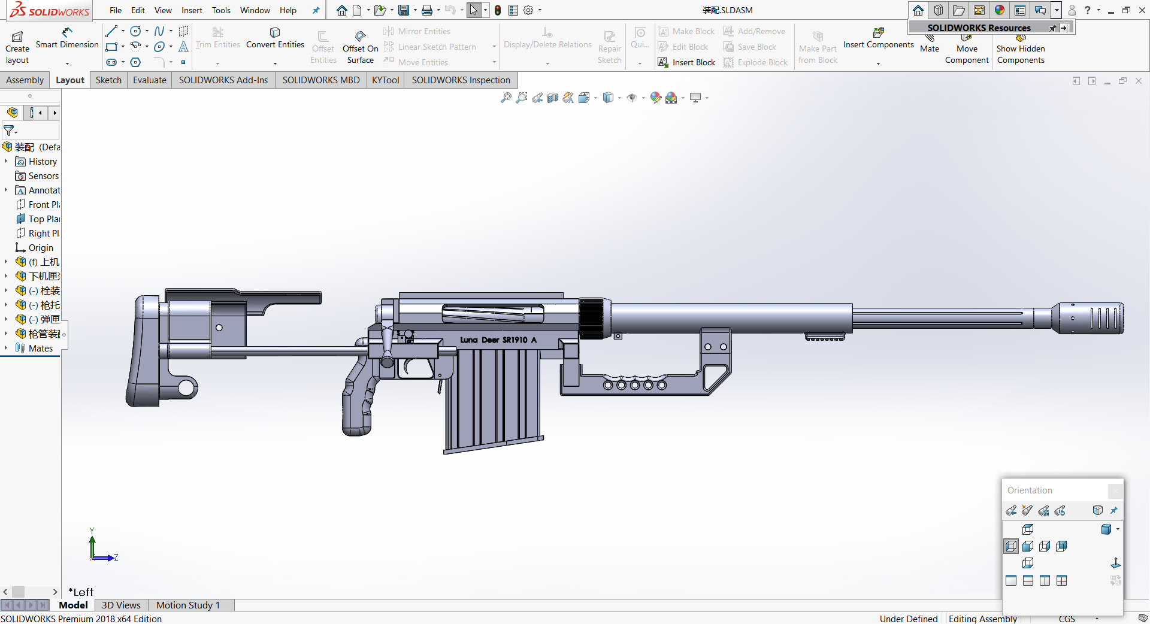This screenshot has width=1150, height=624.
Task: Click the Print icon in the toolbar
Action: pyautogui.click(x=427, y=10)
